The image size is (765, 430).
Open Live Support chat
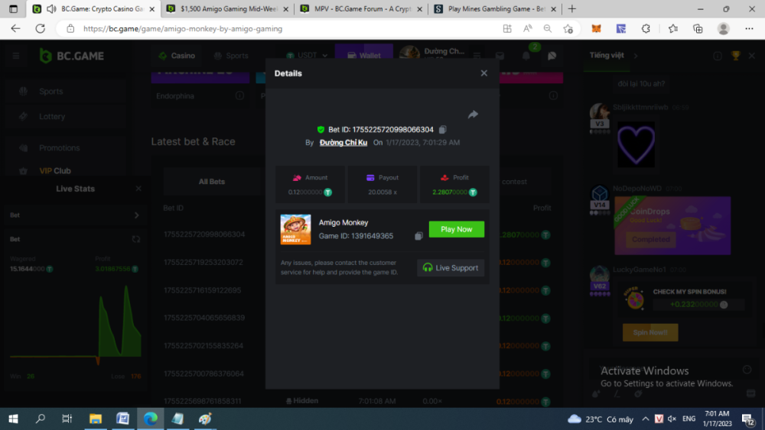point(451,268)
